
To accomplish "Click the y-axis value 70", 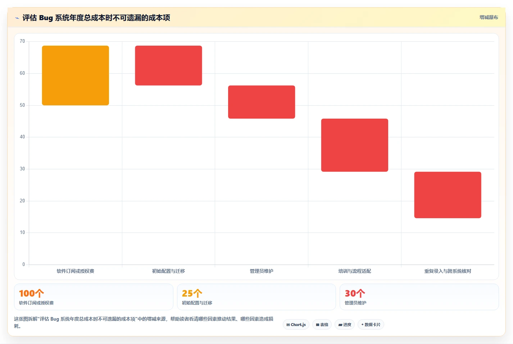I will point(22,41).
